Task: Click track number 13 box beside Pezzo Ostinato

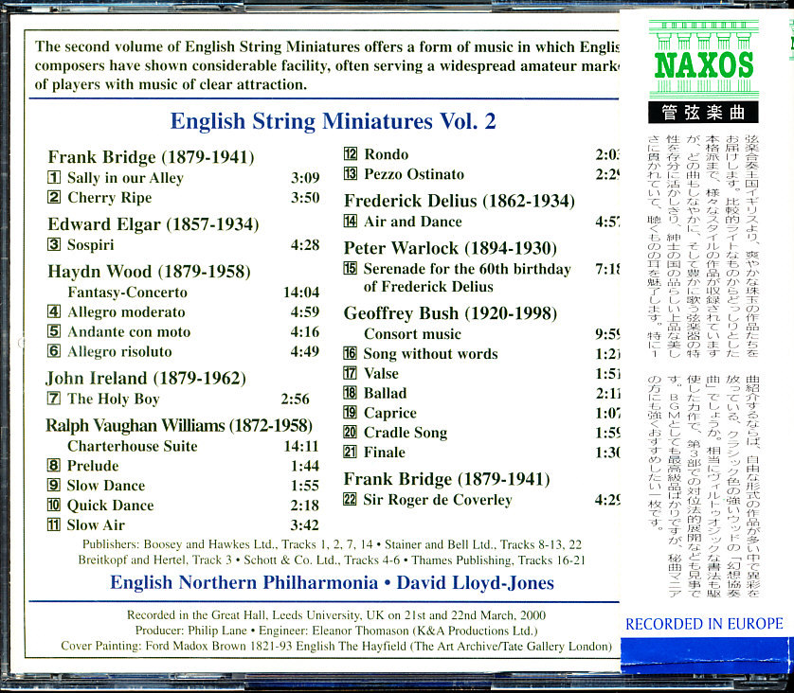Action: [x=350, y=173]
